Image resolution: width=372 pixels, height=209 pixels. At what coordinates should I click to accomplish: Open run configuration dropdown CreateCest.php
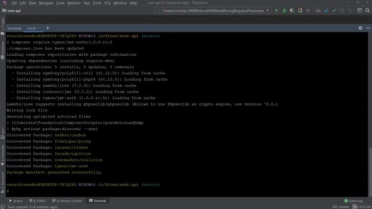tap(213, 10)
